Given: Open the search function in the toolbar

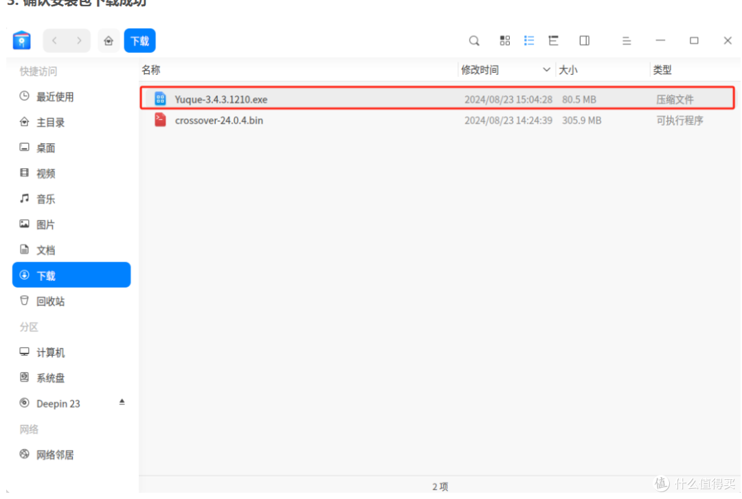Looking at the screenshot, I should (474, 40).
